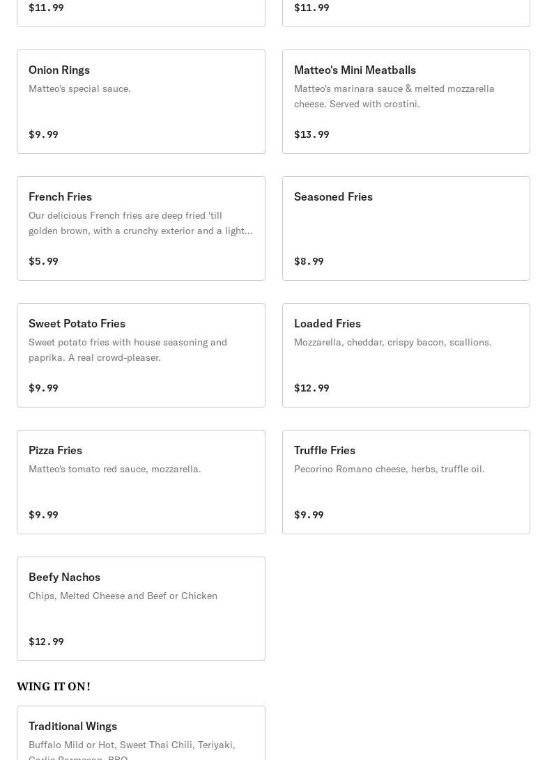
Task: Click the $13.99 Mini Meatballs price
Action: (x=311, y=134)
